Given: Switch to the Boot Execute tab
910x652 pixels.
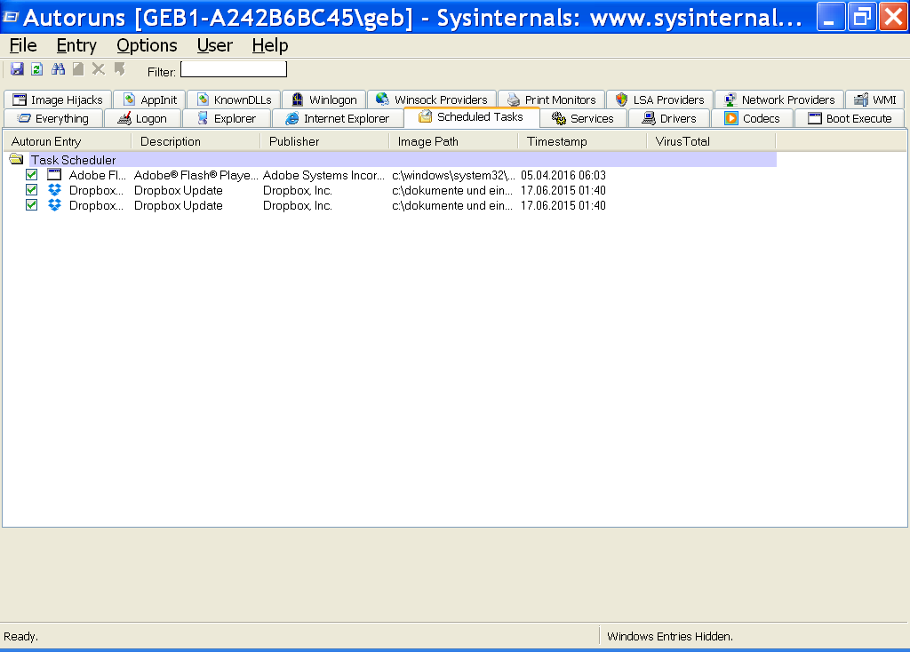Looking at the screenshot, I should [850, 118].
